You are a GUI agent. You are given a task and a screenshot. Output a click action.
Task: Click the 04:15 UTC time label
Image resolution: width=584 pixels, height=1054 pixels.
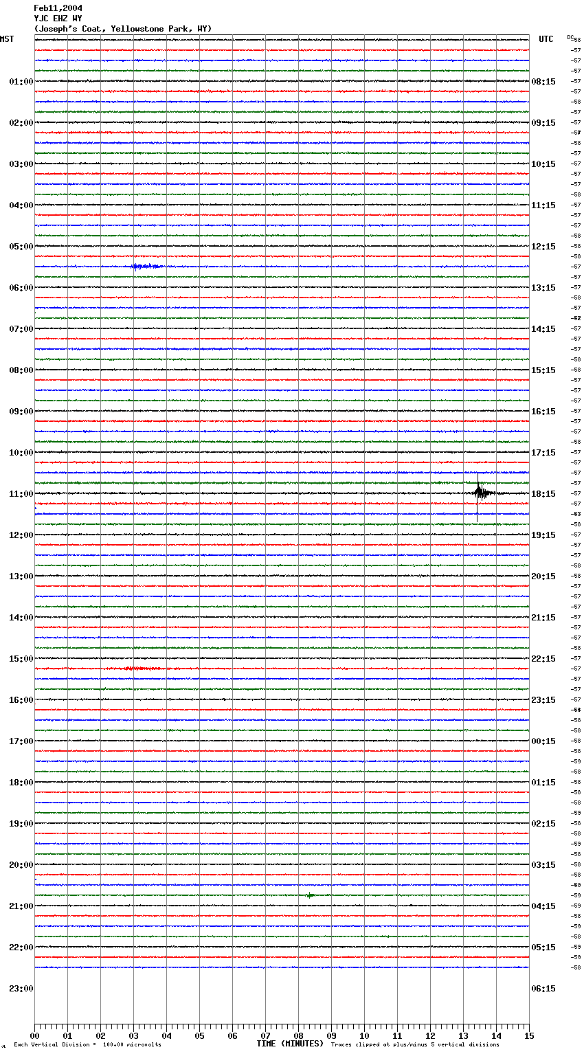tap(543, 906)
